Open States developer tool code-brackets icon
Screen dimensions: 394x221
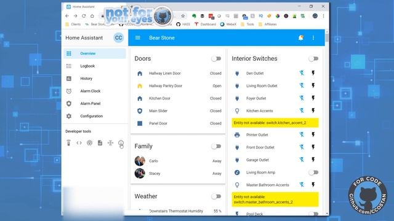[x=79, y=143]
